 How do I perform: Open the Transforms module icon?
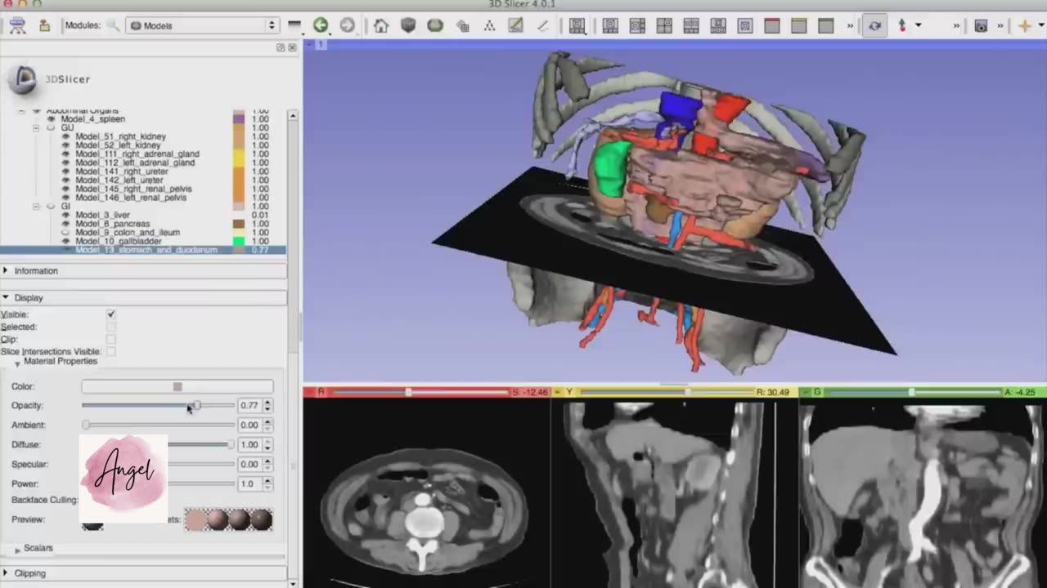coord(462,25)
